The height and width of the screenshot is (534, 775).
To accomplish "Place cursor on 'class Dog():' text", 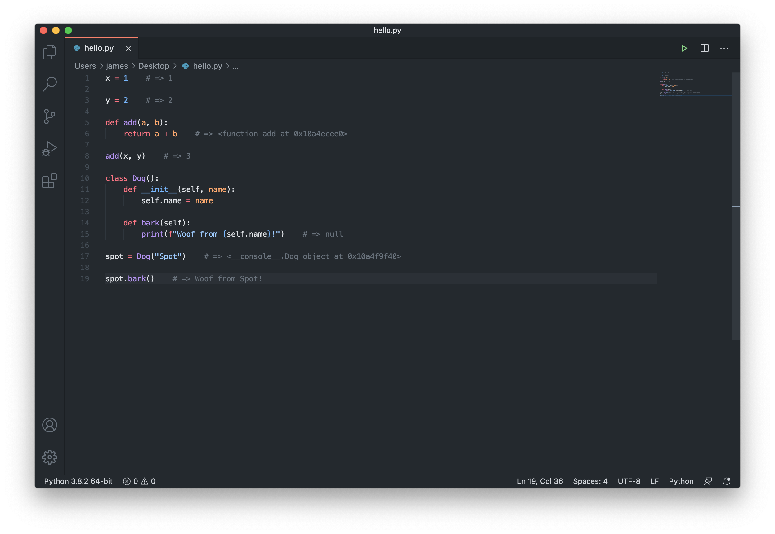I will pos(132,178).
